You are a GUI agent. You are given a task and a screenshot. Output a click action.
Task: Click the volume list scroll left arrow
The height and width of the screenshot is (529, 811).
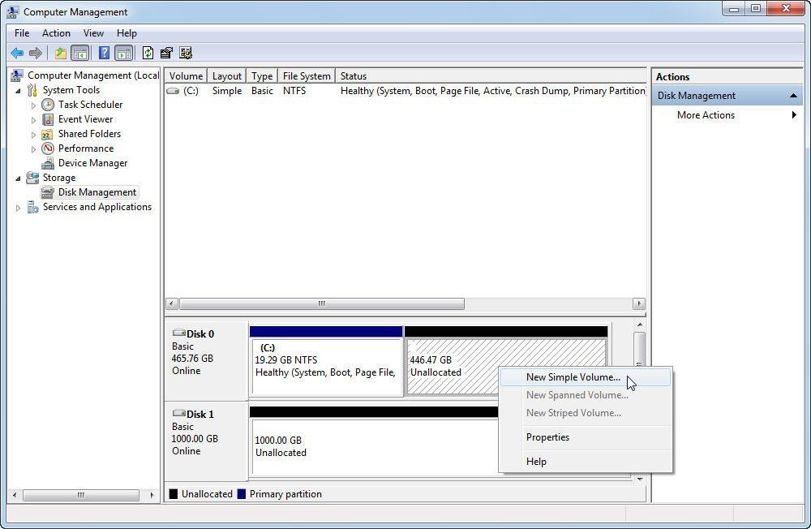point(172,303)
